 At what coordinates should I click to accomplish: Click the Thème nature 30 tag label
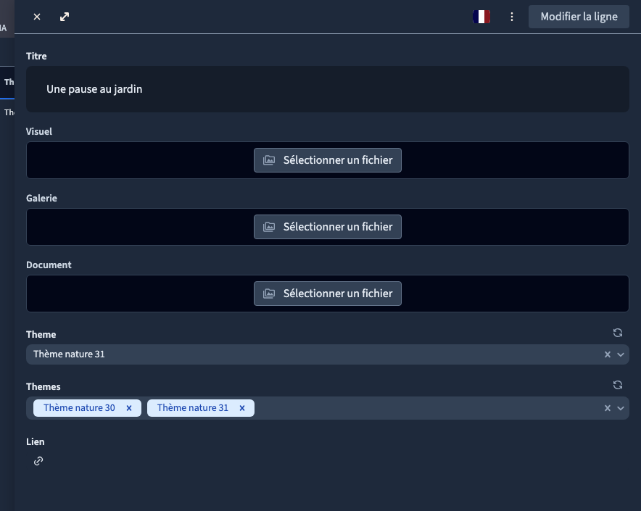tap(79, 408)
